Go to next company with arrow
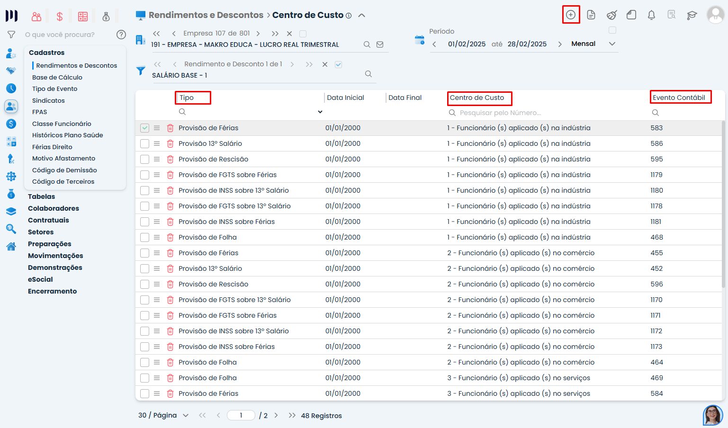The height and width of the screenshot is (428, 728). (258, 34)
